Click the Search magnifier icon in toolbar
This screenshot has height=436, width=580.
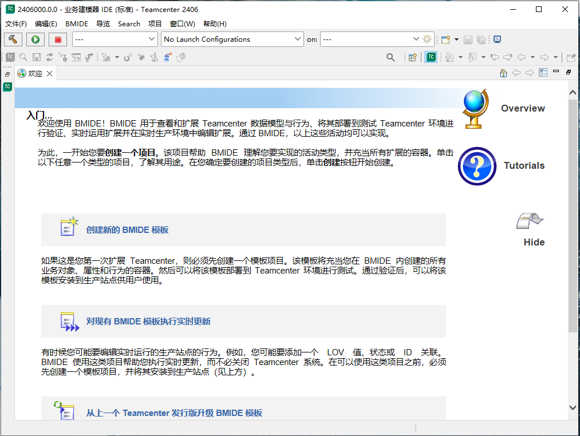click(390, 57)
